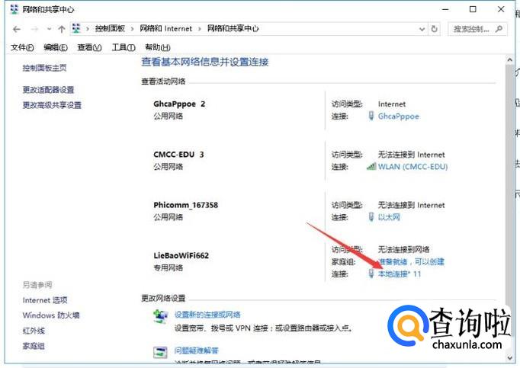Go up one level with up arrow
The height and width of the screenshot is (368, 520).
pos(61,29)
